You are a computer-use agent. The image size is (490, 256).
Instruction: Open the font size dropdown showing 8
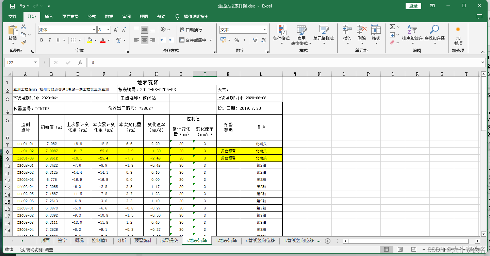(109, 30)
